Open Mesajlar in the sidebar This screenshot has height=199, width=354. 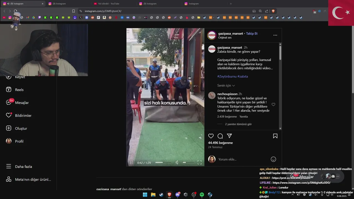(17, 103)
